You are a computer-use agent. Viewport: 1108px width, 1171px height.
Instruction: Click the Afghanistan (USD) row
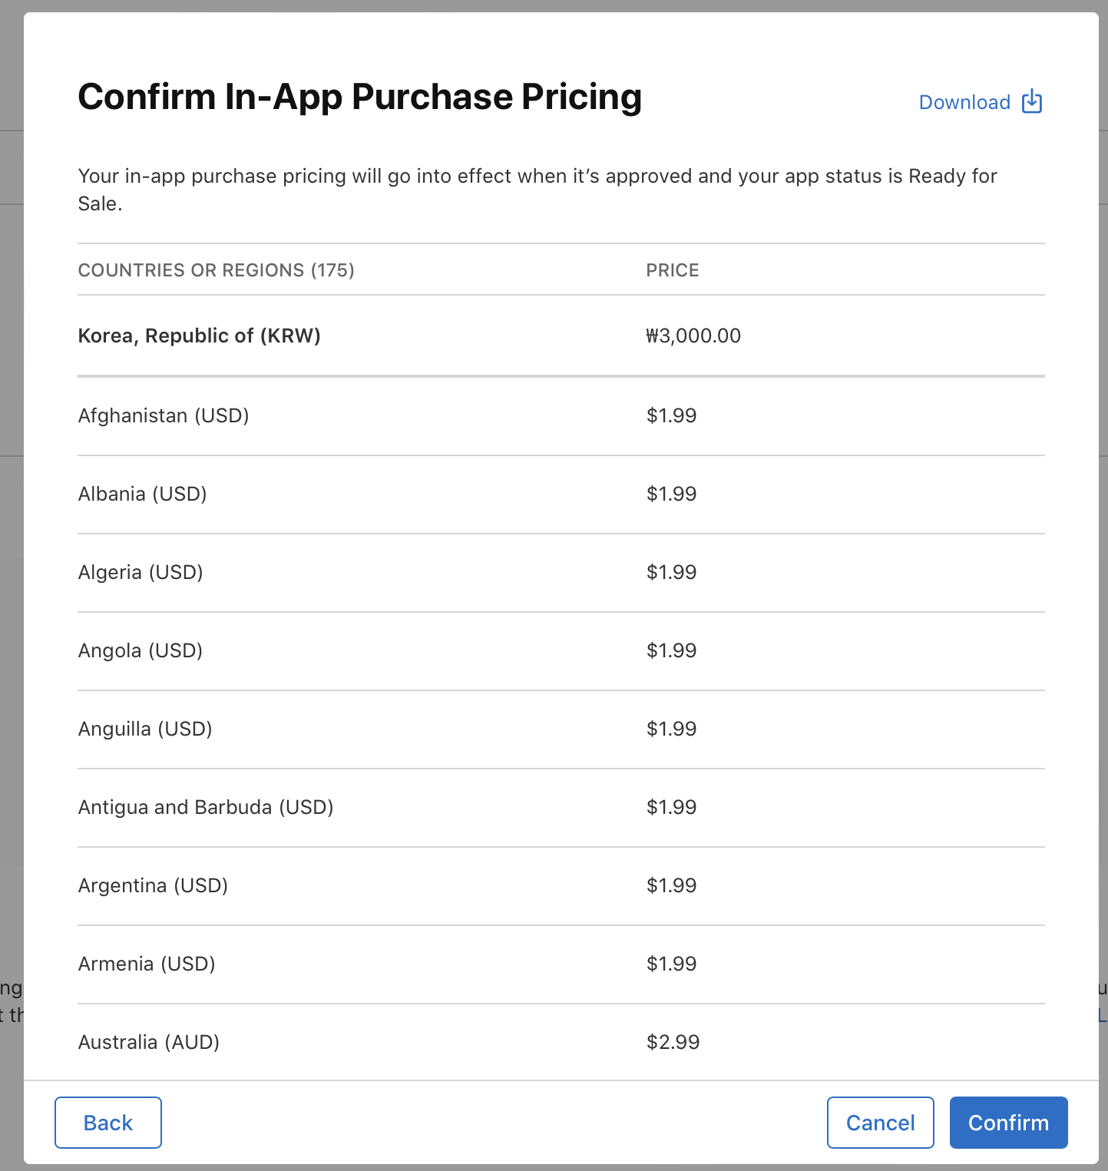click(x=164, y=415)
